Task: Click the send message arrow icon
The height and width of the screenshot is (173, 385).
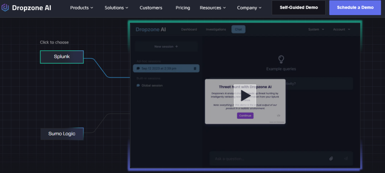Action: (x=346, y=158)
